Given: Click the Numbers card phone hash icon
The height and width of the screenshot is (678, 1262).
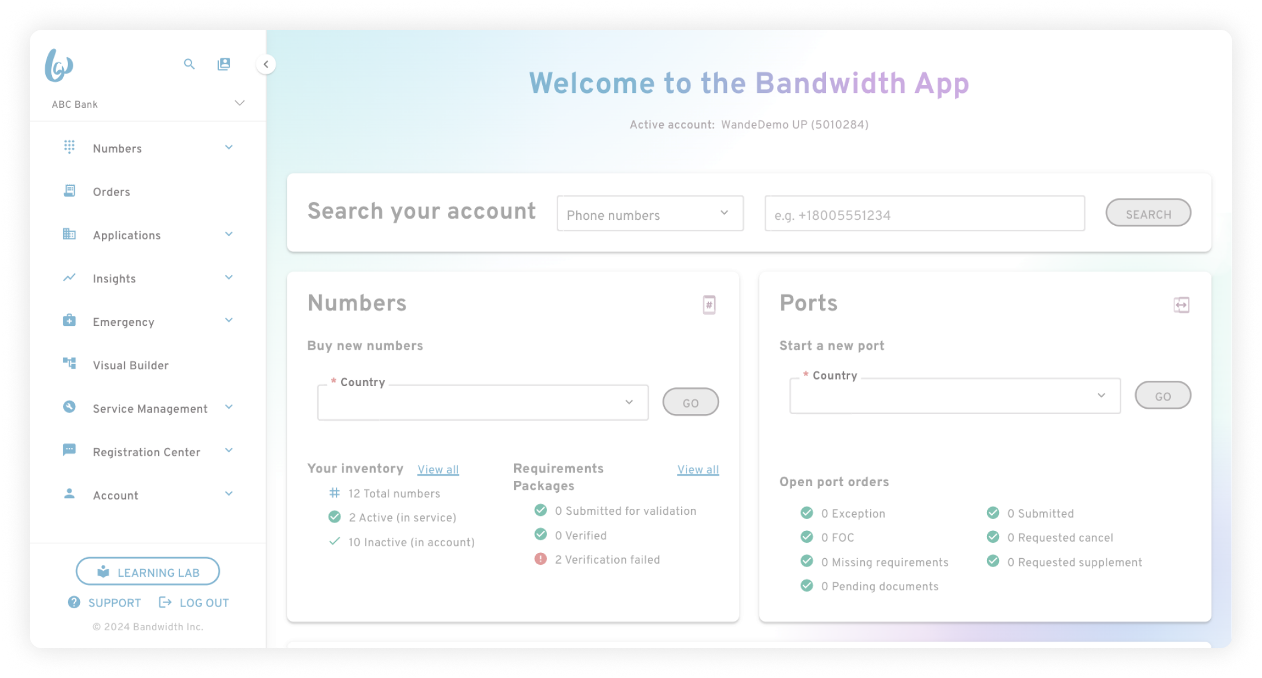Looking at the screenshot, I should [709, 305].
